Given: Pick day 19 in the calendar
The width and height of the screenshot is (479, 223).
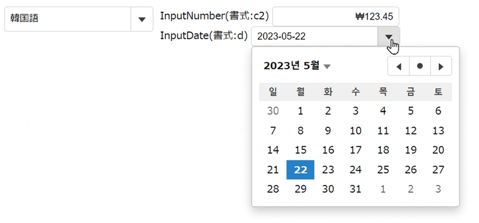Looking at the screenshot, I should [x=411, y=150].
